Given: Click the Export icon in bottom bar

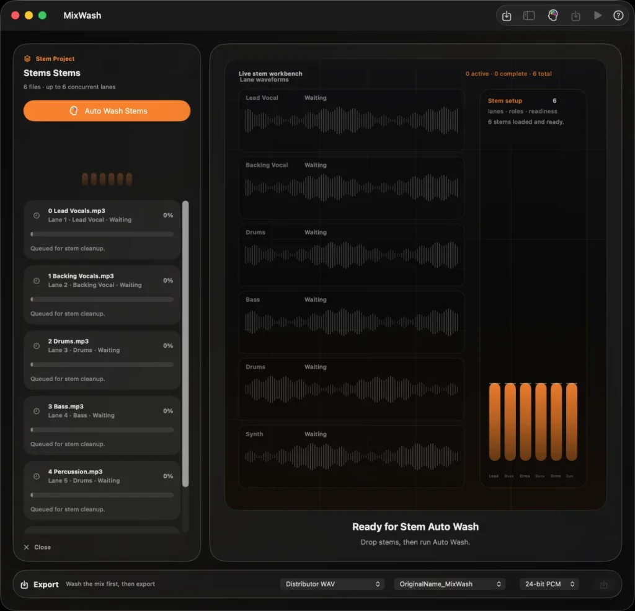Looking at the screenshot, I should click(x=24, y=584).
